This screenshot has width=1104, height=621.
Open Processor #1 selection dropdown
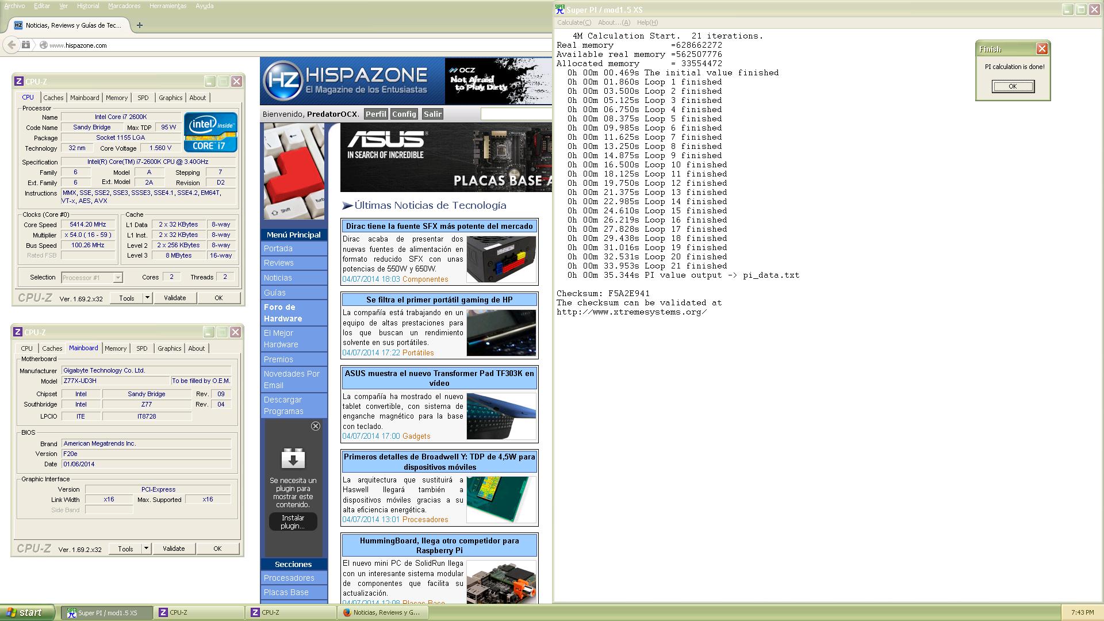pos(92,278)
